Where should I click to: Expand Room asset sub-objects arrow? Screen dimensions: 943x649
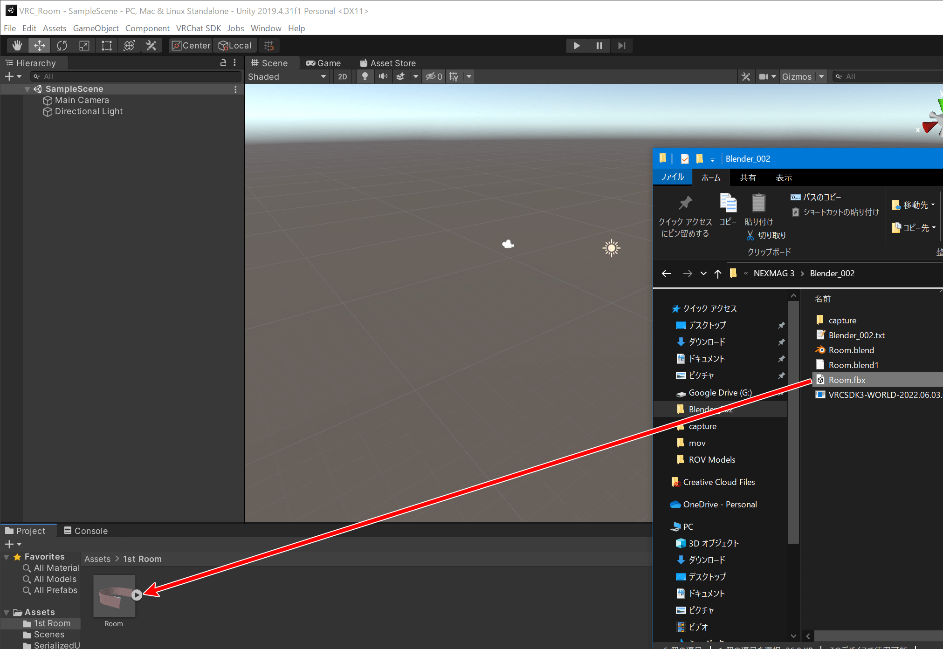click(x=137, y=595)
